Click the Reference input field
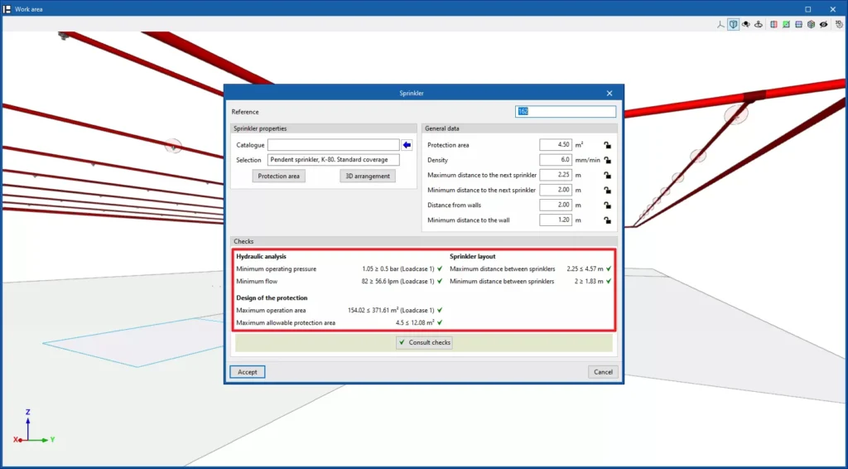This screenshot has height=469, width=848. point(566,112)
